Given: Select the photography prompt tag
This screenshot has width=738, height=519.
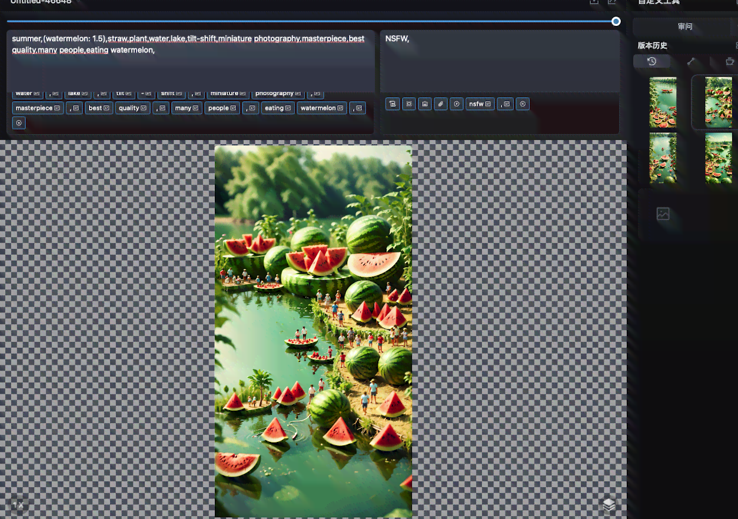Looking at the screenshot, I should tap(278, 93).
